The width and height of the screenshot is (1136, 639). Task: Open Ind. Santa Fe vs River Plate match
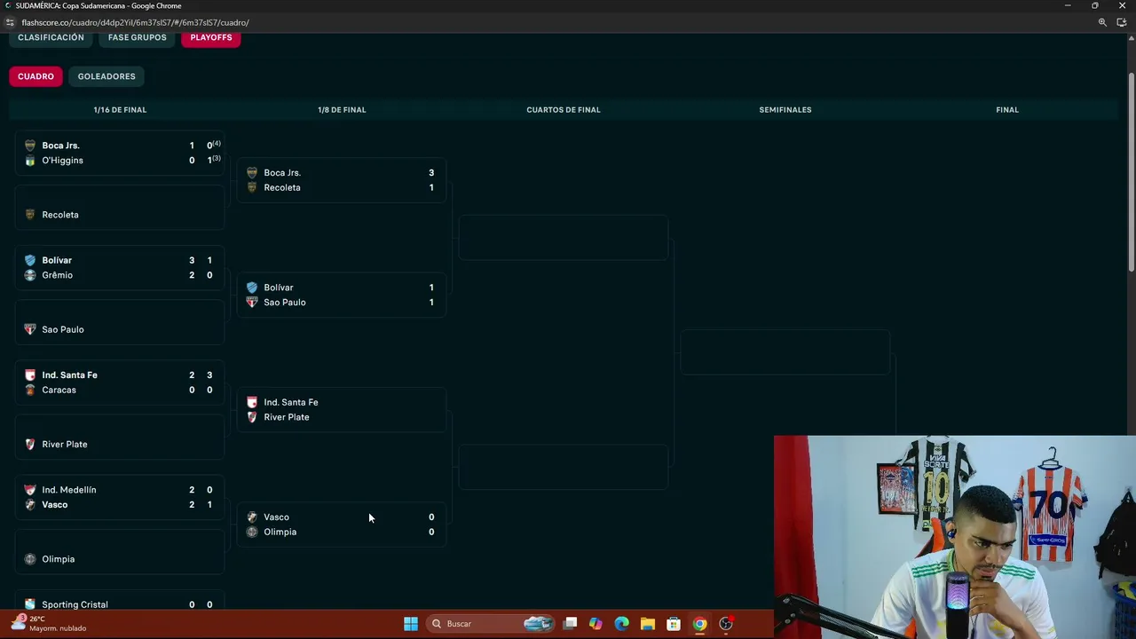[342, 409]
